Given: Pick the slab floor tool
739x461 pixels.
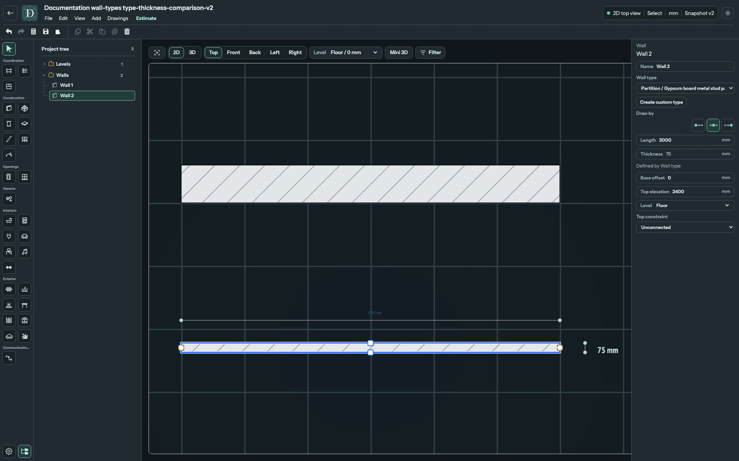Looking at the screenshot, I should coord(25,124).
